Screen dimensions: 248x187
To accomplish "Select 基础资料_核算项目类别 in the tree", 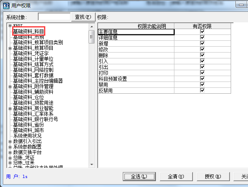I will coord(38,42).
